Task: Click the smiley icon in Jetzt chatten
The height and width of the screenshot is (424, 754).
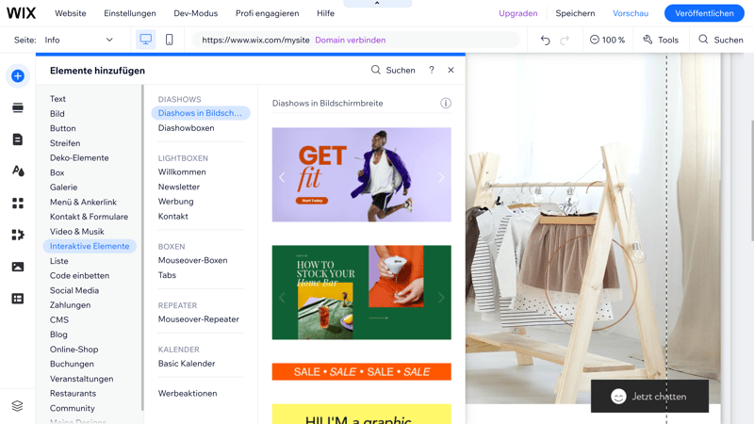Action: (x=618, y=397)
